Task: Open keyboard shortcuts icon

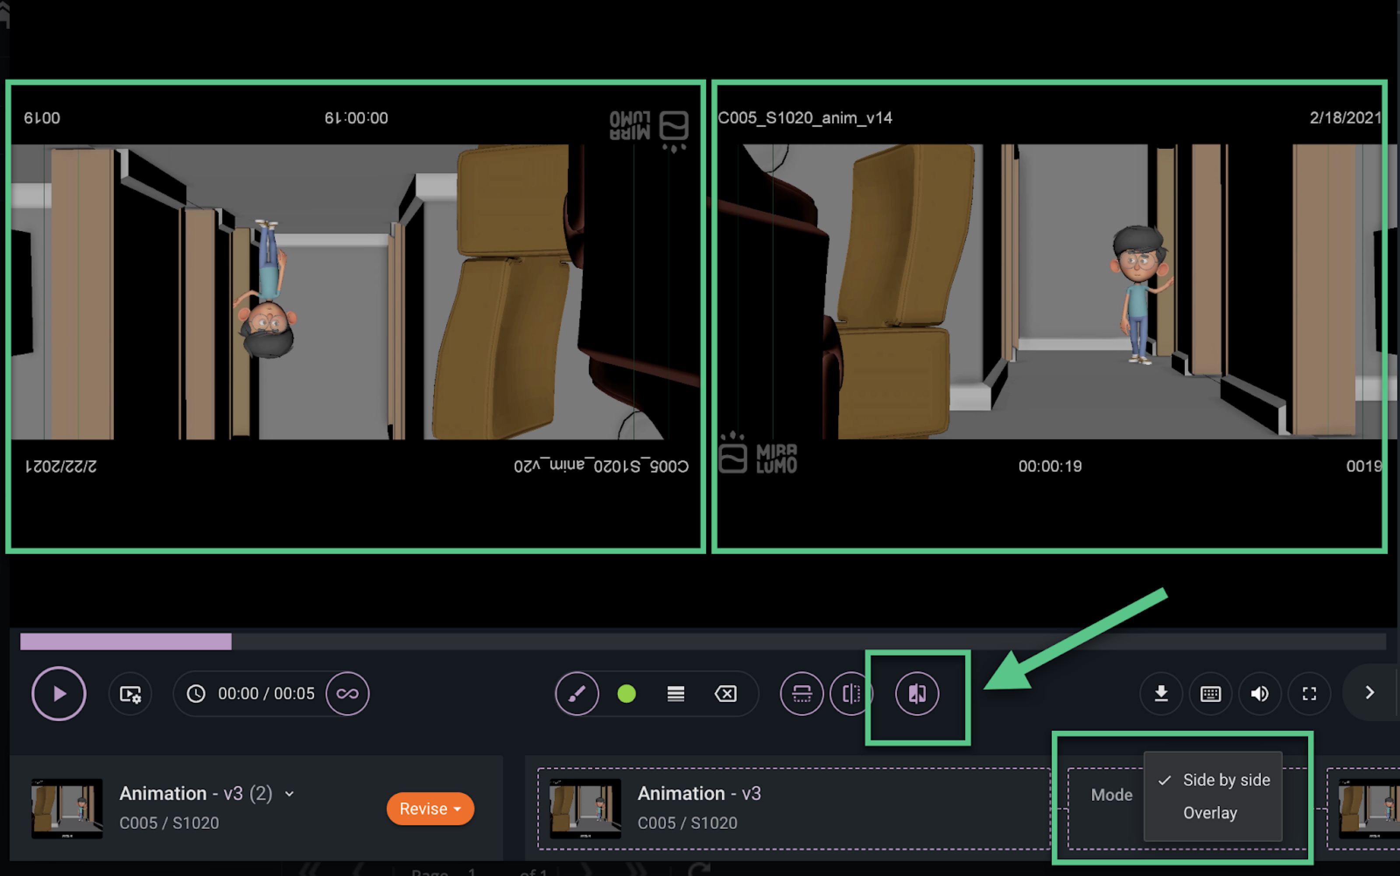Action: [1210, 694]
